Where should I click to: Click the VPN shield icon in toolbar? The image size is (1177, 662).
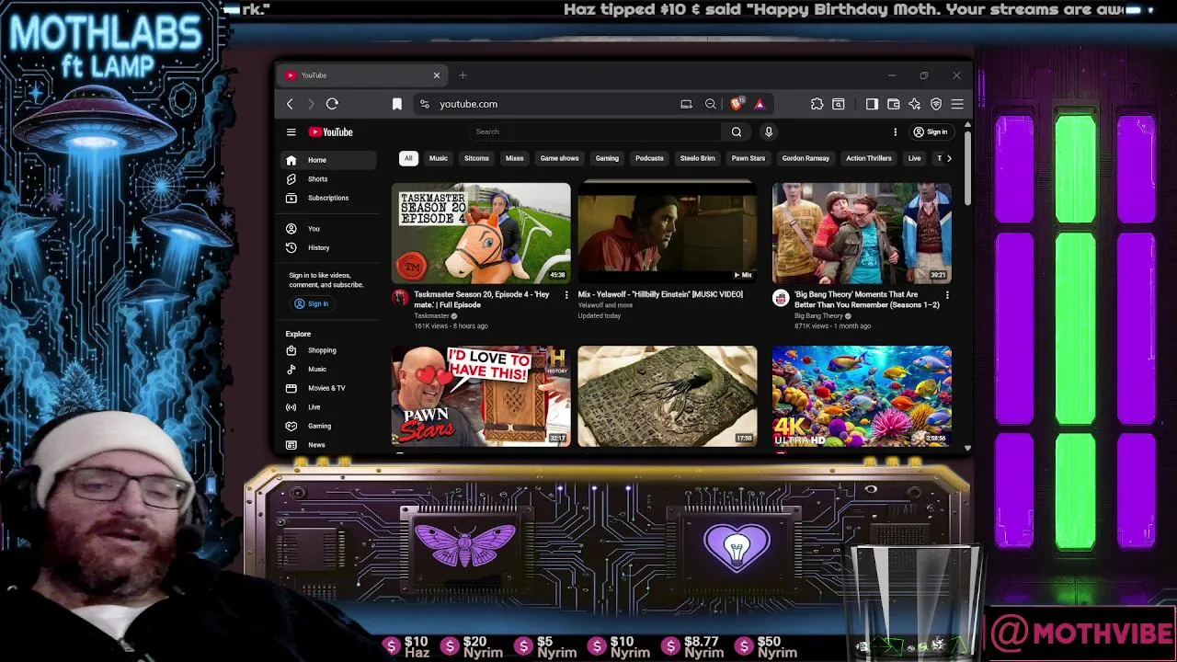(x=936, y=104)
